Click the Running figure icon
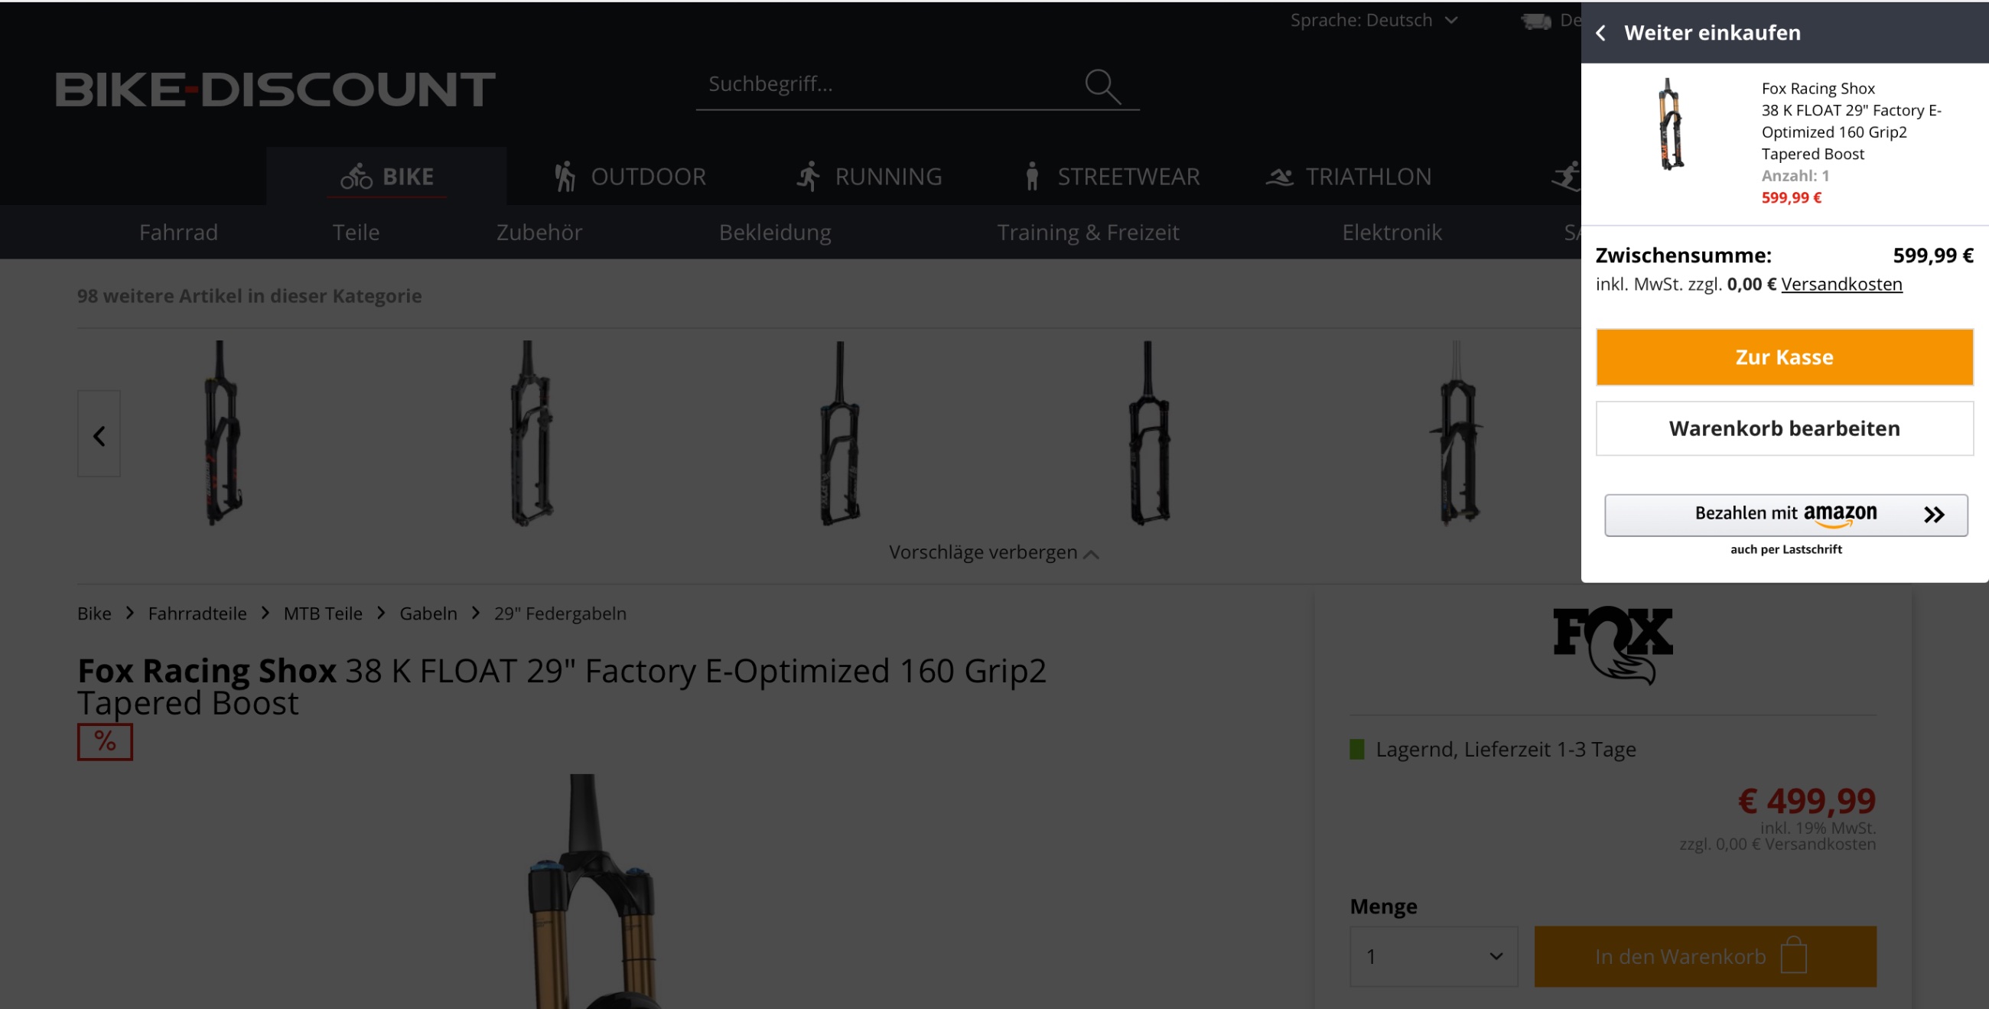1989x1009 pixels. tap(808, 177)
